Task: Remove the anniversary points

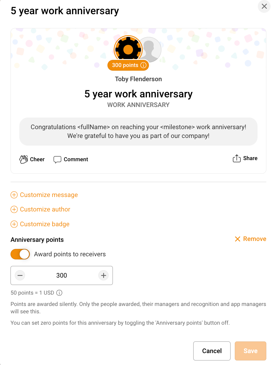Action: 250,239
